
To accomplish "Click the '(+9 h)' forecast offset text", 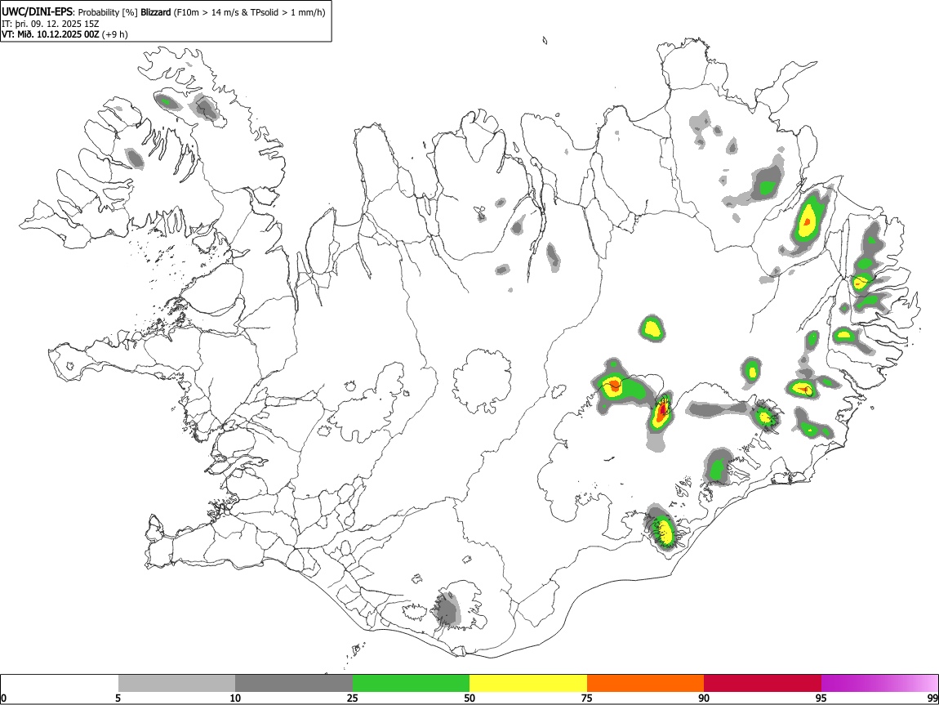I will click(x=115, y=34).
